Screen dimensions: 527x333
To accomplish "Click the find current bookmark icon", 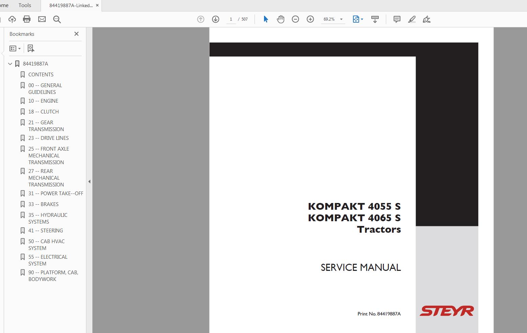I will pos(31,49).
